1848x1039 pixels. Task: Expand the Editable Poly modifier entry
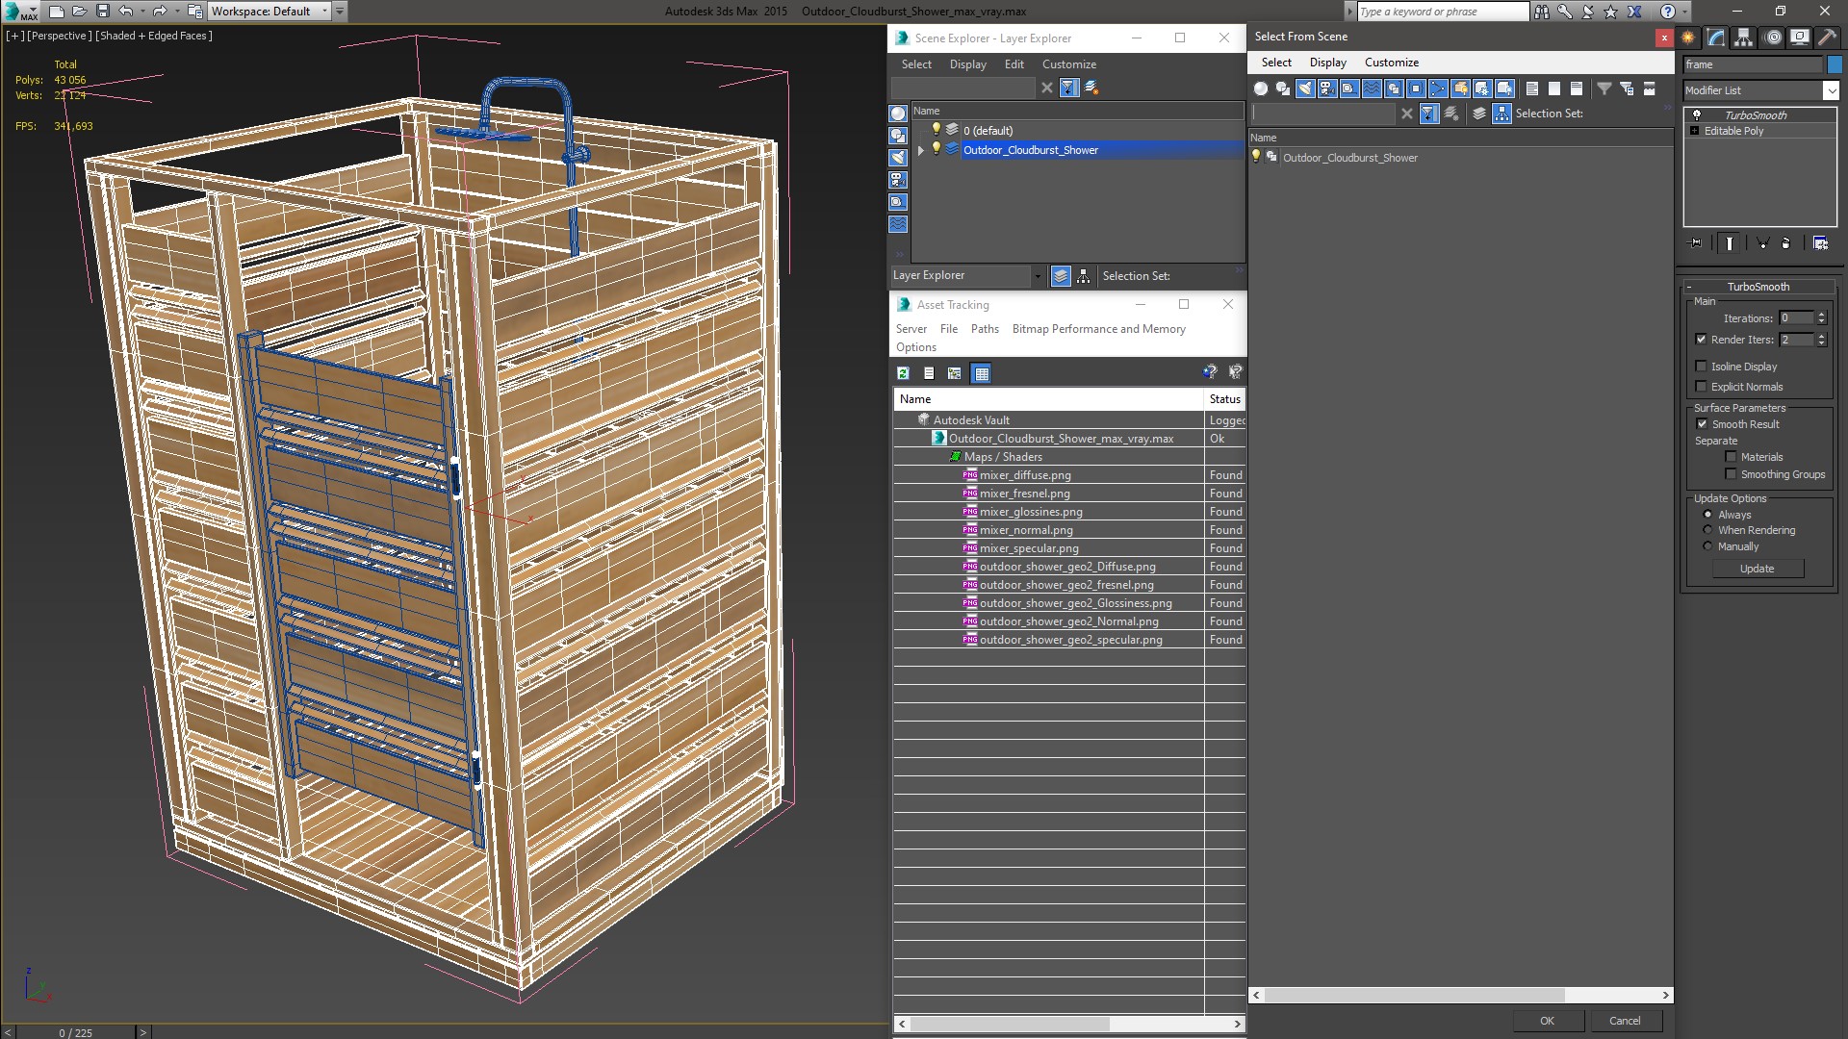(1694, 131)
